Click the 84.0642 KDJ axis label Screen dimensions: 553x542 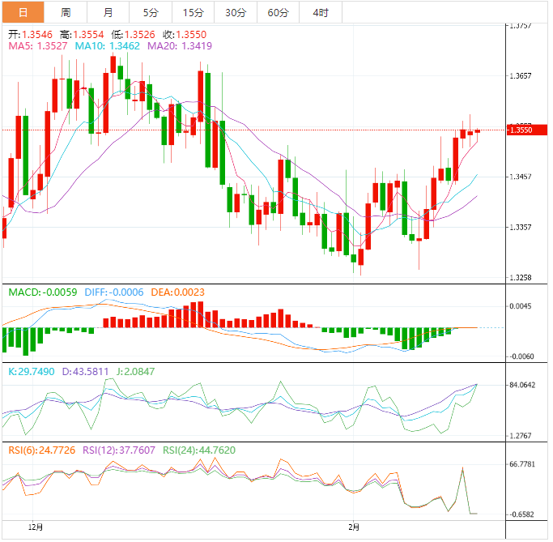522,385
